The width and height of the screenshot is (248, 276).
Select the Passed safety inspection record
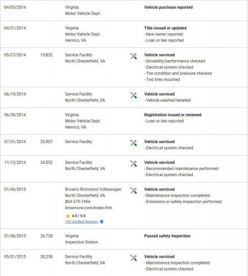tap(167, 236)
